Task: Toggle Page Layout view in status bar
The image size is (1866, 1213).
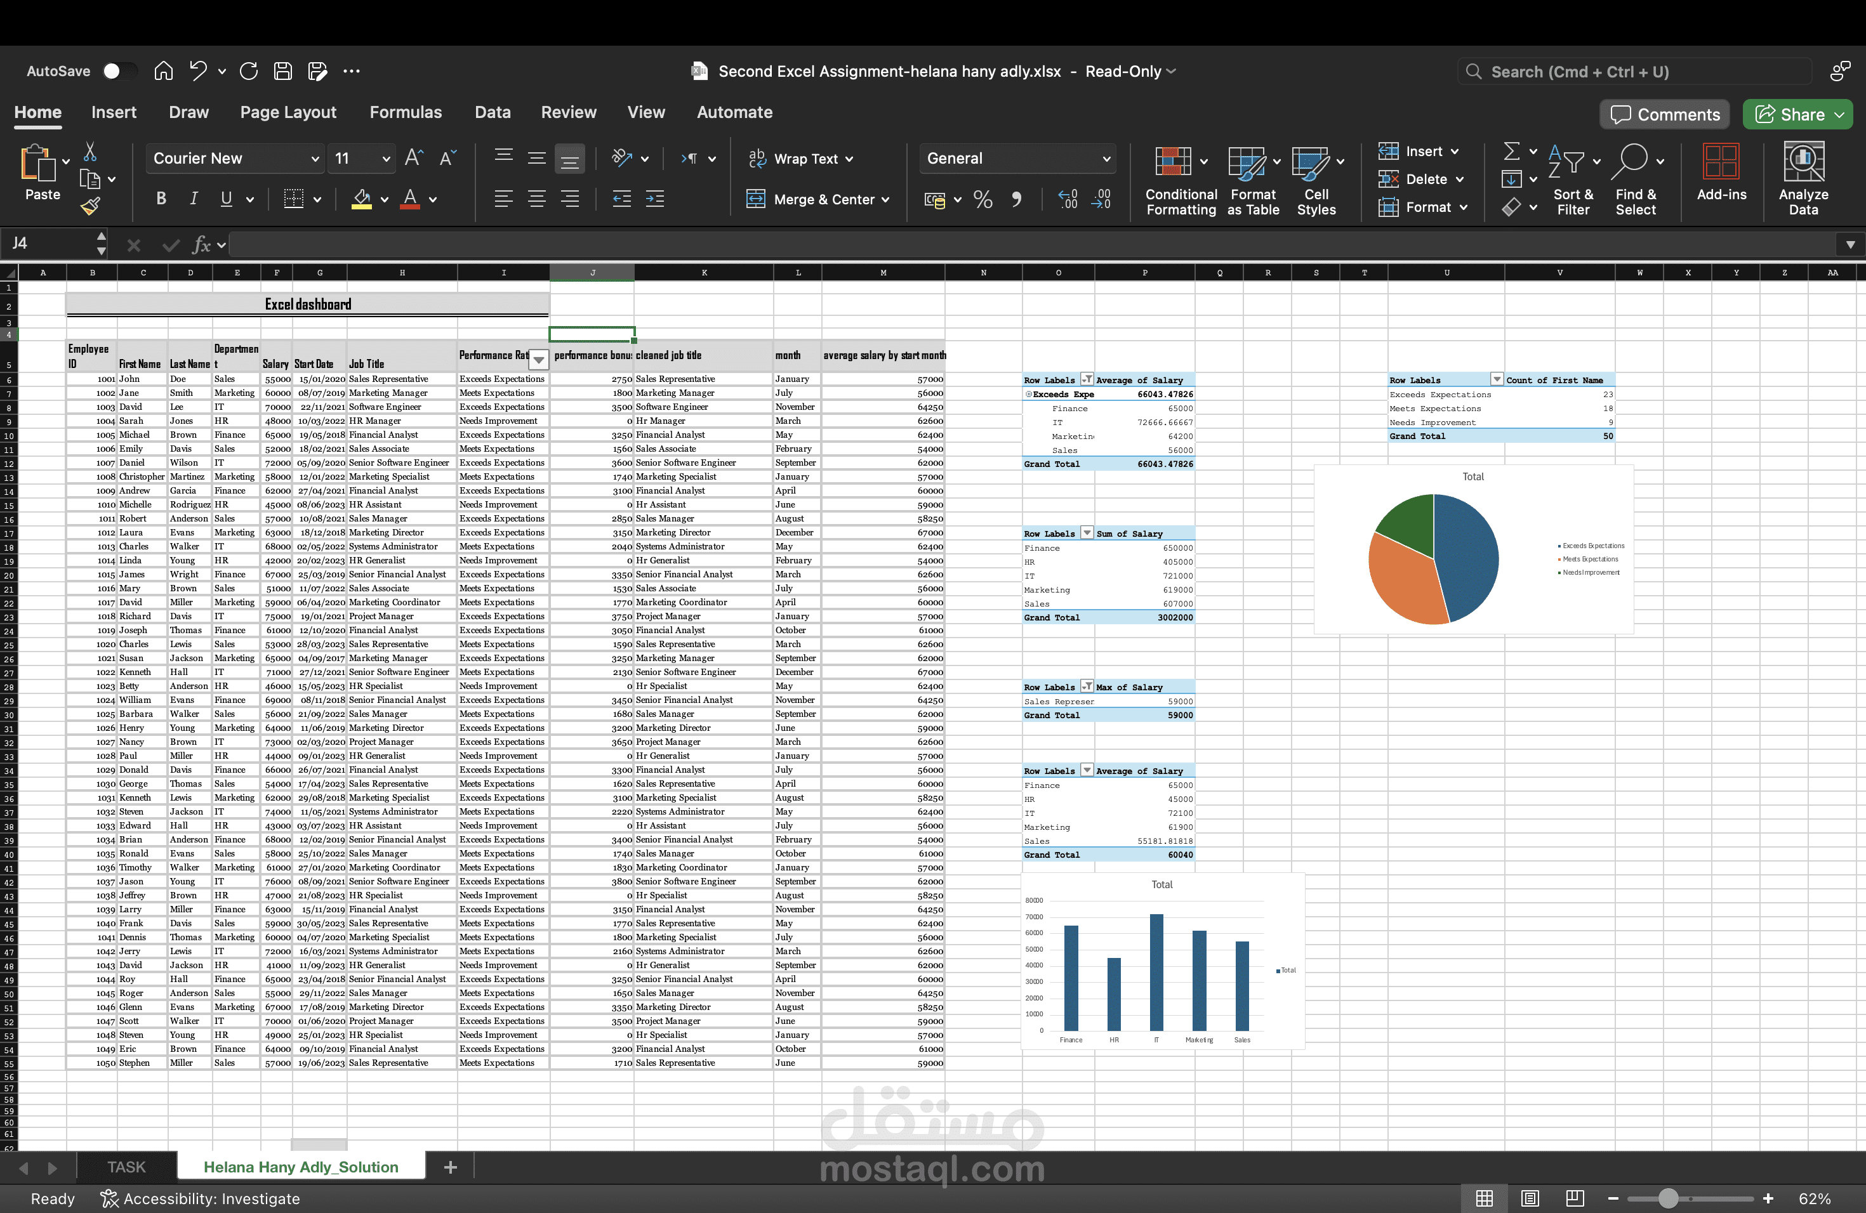Action: coord(1530,1198)
